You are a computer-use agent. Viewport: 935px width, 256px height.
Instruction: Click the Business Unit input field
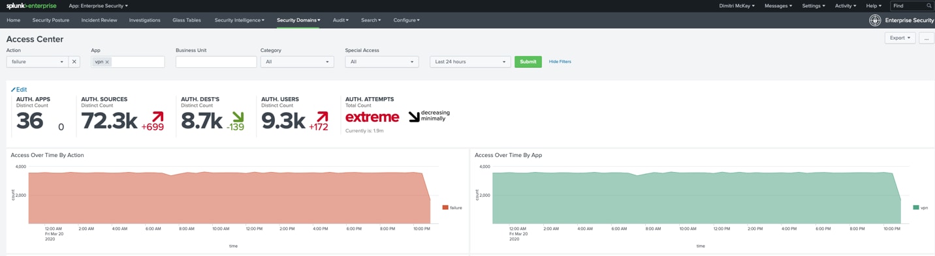tap(215, 62)
